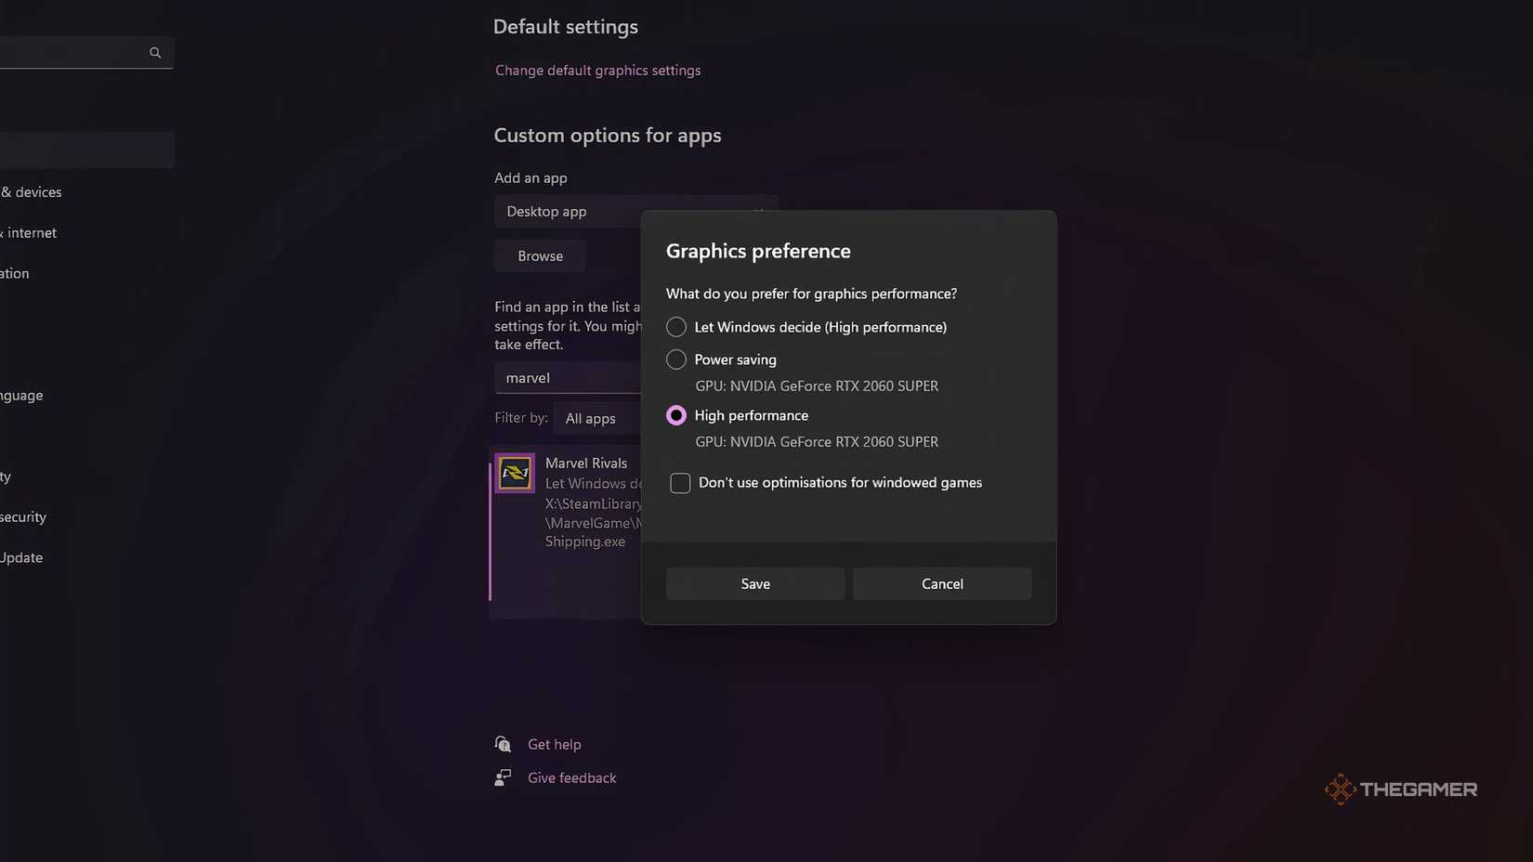Click the Give feedback icon
The height and width of the screenshot is (862, 1533).
coord(503,777)
